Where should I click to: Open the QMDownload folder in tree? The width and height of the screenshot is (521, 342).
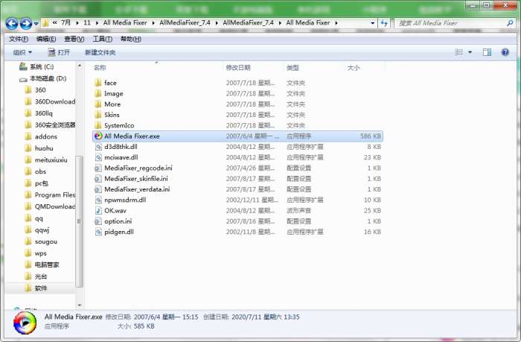coord(50,206)
